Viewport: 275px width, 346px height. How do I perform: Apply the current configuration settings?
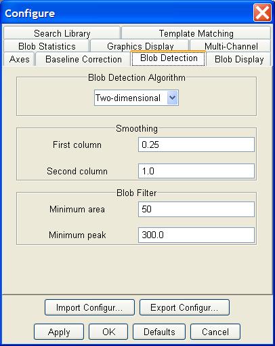[59, 332]
